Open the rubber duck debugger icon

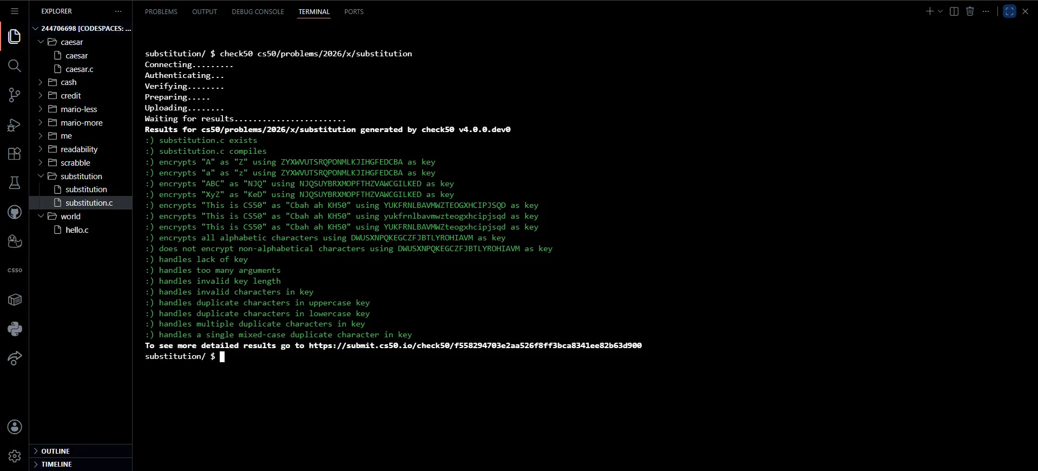click(15, 241)
